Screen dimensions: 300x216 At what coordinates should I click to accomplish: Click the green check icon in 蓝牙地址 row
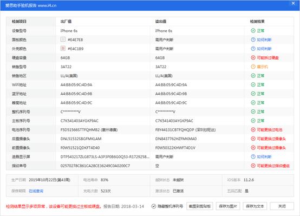[x=253, y=94]
